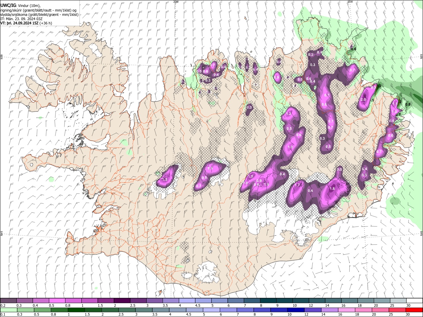This screenshot has height=317, width=423.
Task: Select upper legend swatch between 1 and 1.5
Action: tap(89, 300)
